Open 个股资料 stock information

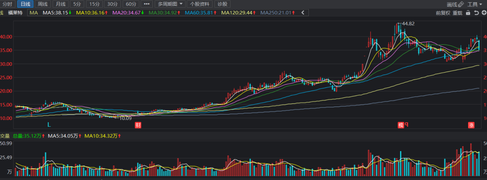[x=200, y=4]
